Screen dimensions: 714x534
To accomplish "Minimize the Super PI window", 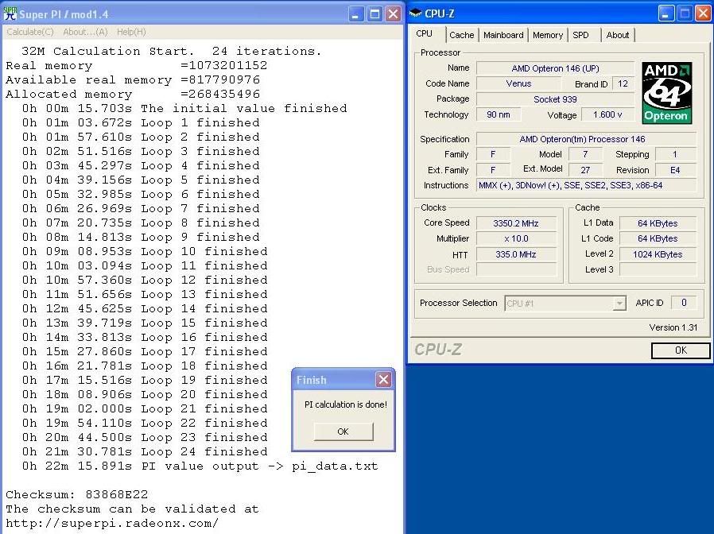I will click(x=355, y=14).
